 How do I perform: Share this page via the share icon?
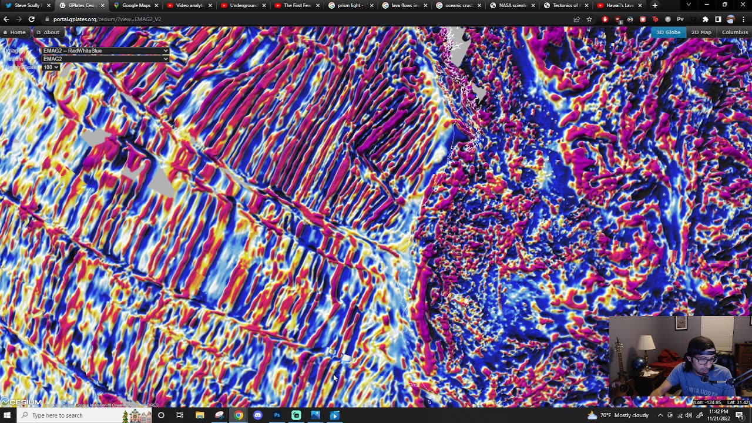[577, 19]
